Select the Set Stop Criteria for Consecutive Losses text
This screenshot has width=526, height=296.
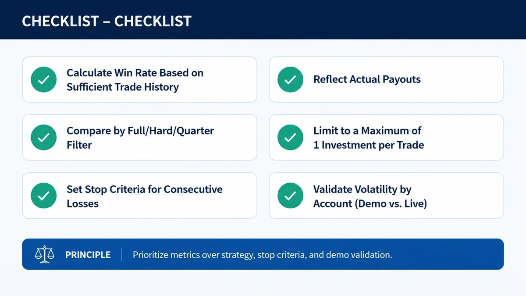tap(145, 196)
